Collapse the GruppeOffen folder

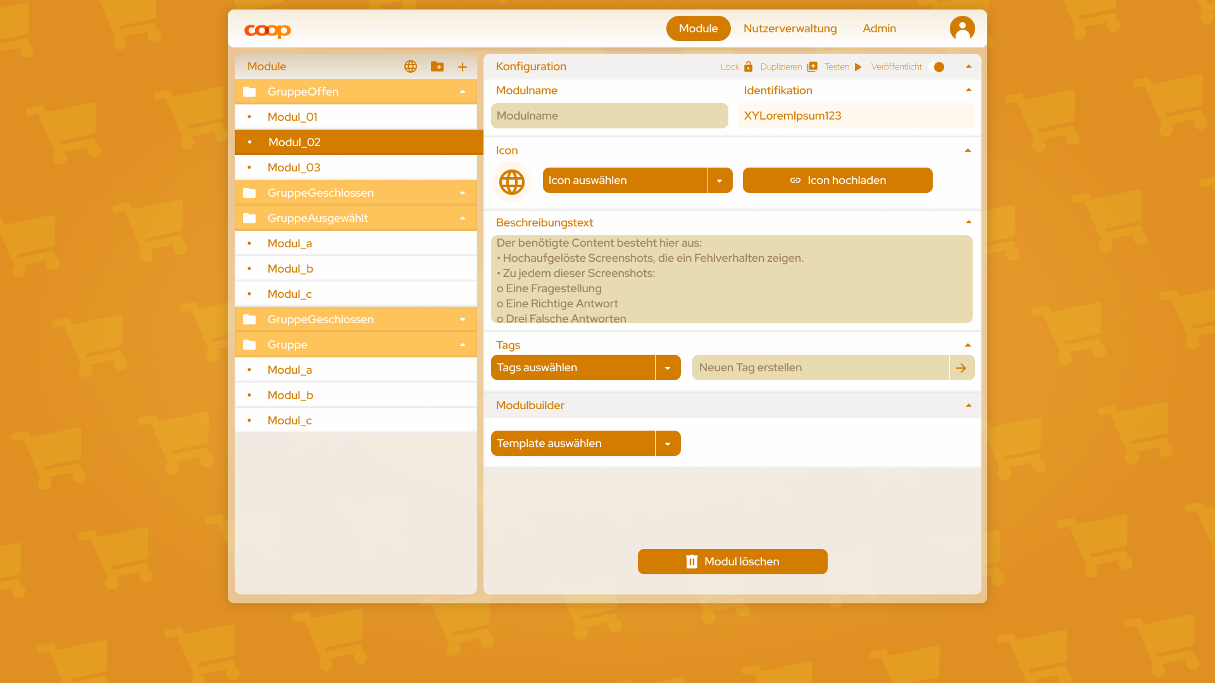pos(463,92)
